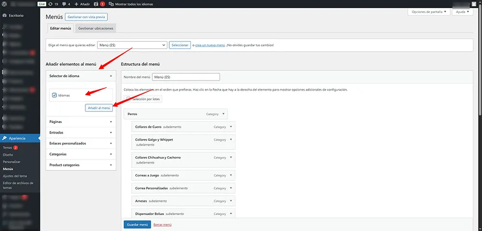482x231 pixels.
Task: Click the Apariencia paintbrush icon
Action: [4, 138]
